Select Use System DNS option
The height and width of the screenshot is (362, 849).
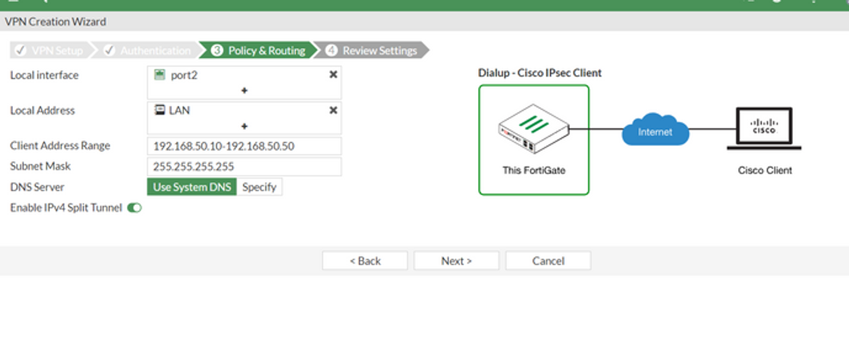click(x=191, y=187)
